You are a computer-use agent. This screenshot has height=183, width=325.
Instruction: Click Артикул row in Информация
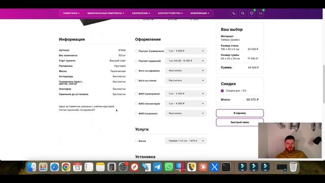tap(92, 50)
